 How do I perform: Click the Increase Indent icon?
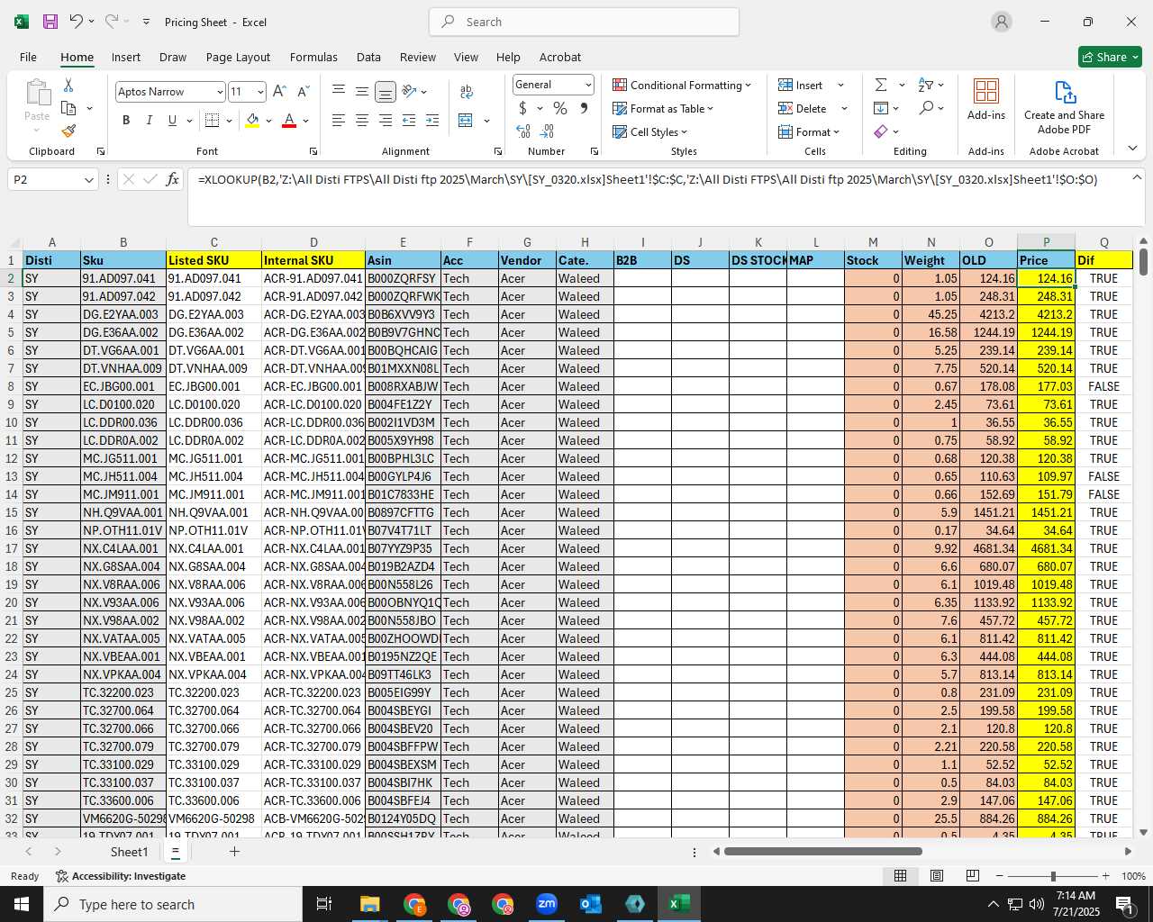432,121
